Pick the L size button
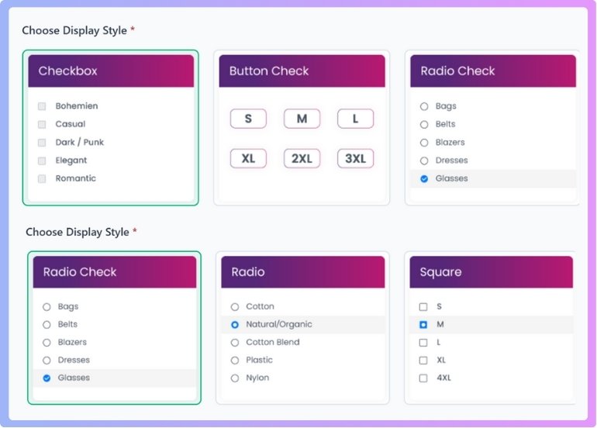Image resolution: width=597 pixels, height=428 pixels. point(355,119)
